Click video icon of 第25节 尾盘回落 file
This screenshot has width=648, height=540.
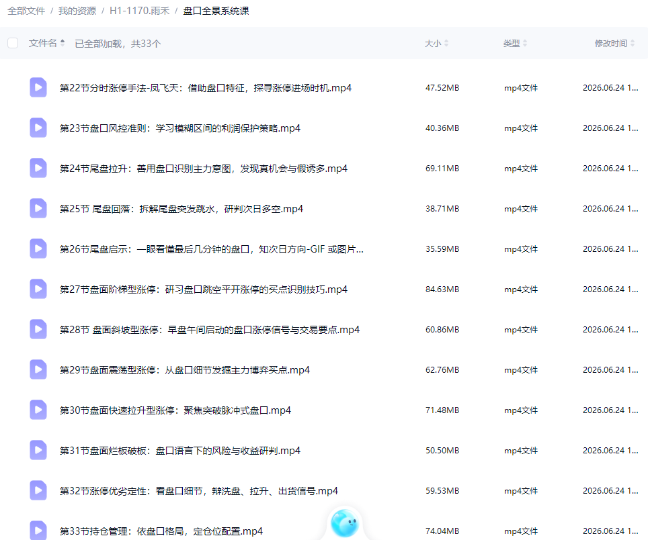[x=38, y=208]
